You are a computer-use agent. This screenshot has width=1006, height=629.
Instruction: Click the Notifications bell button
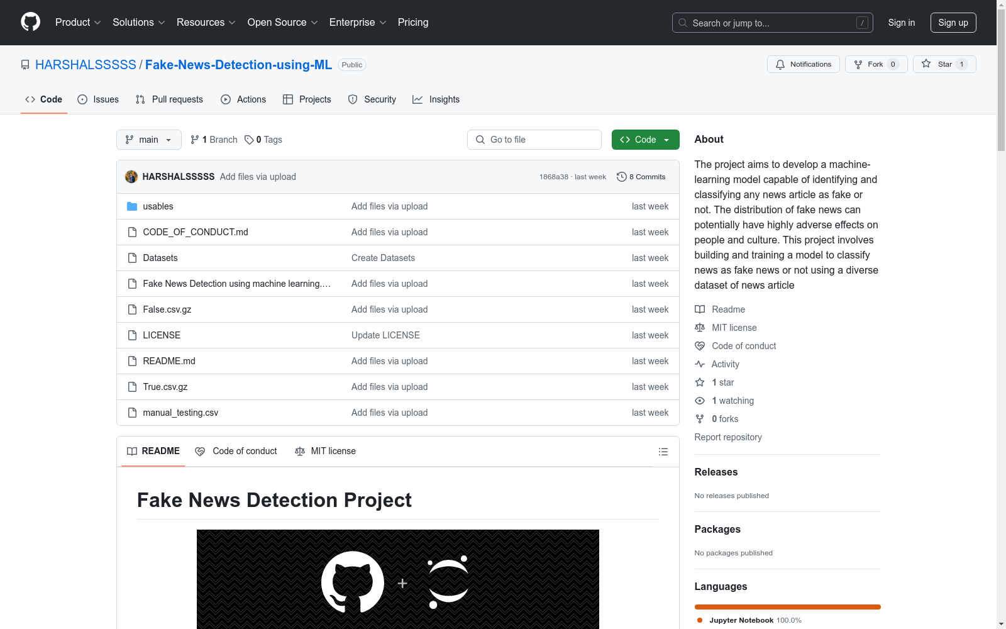click(x=803, y=64)
